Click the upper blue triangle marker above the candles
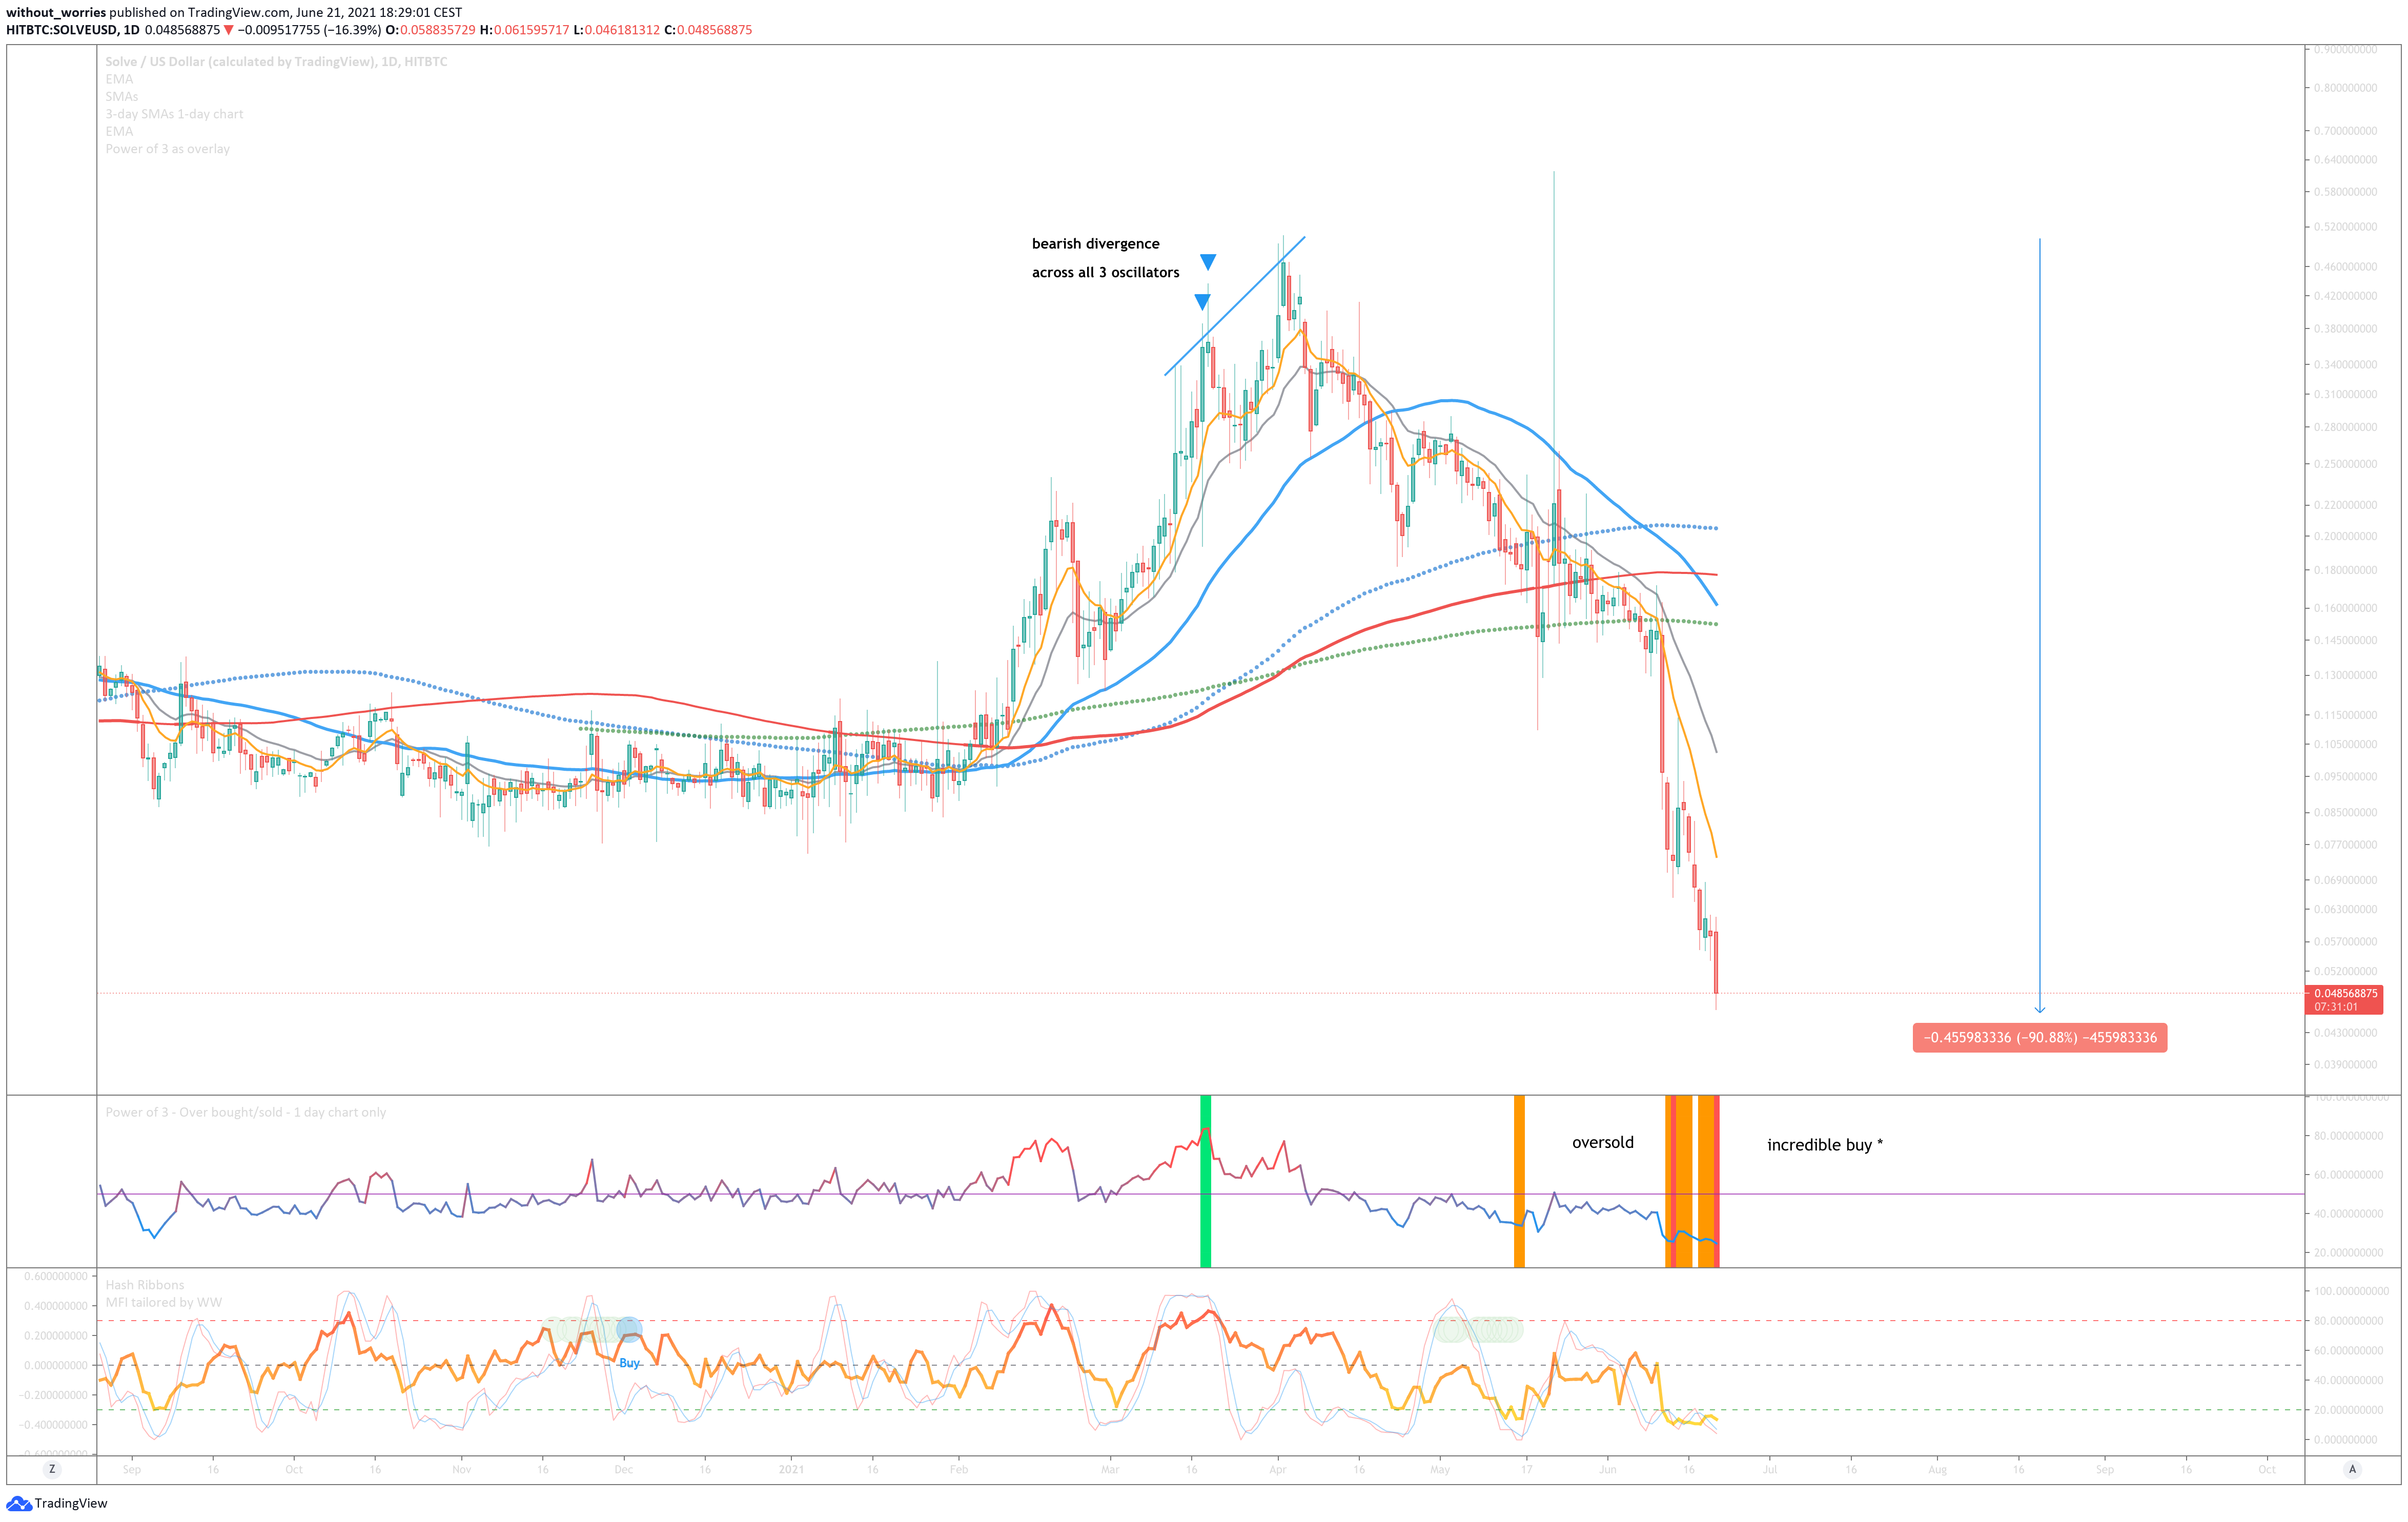 click(x=1208, y=262)
